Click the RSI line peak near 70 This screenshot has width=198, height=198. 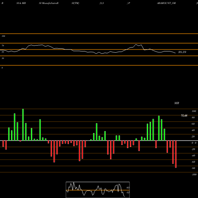(x=136, y=44)
